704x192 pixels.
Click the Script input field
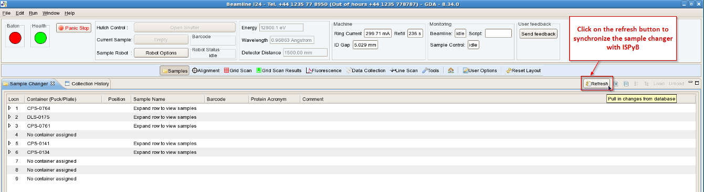pos(498,33)
